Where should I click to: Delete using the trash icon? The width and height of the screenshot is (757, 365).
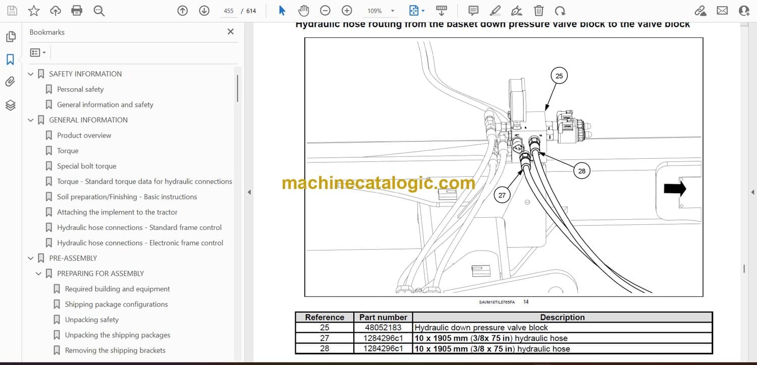tap(538, 11)
